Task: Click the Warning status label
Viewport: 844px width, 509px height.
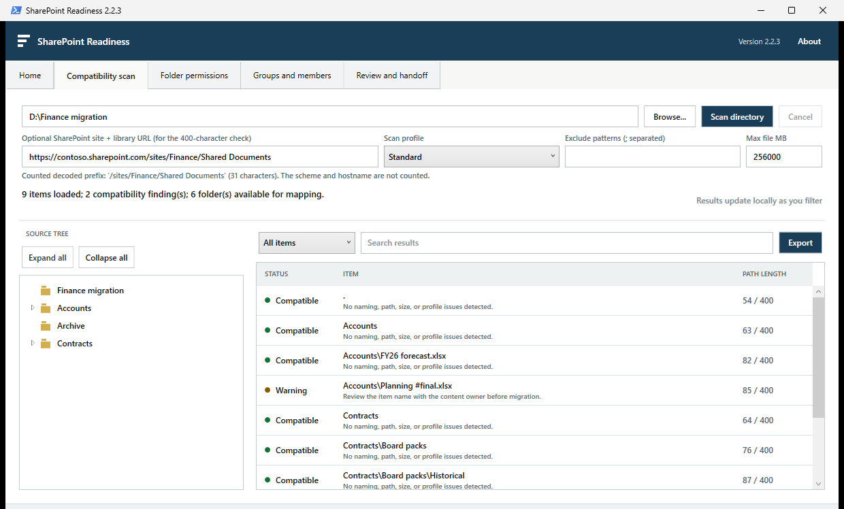Action: tap(291, 391)
